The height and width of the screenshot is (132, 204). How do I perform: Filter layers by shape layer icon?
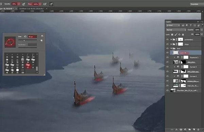194,26
